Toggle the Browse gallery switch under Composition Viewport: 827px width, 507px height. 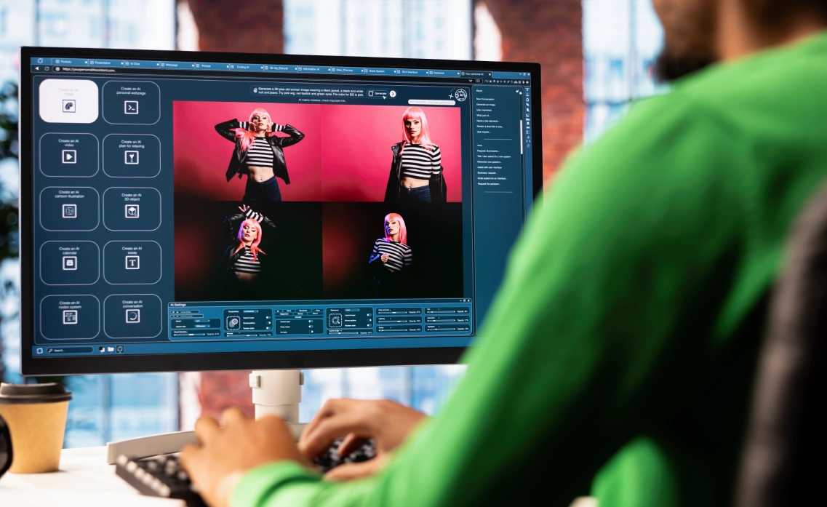tap(268, 323)
